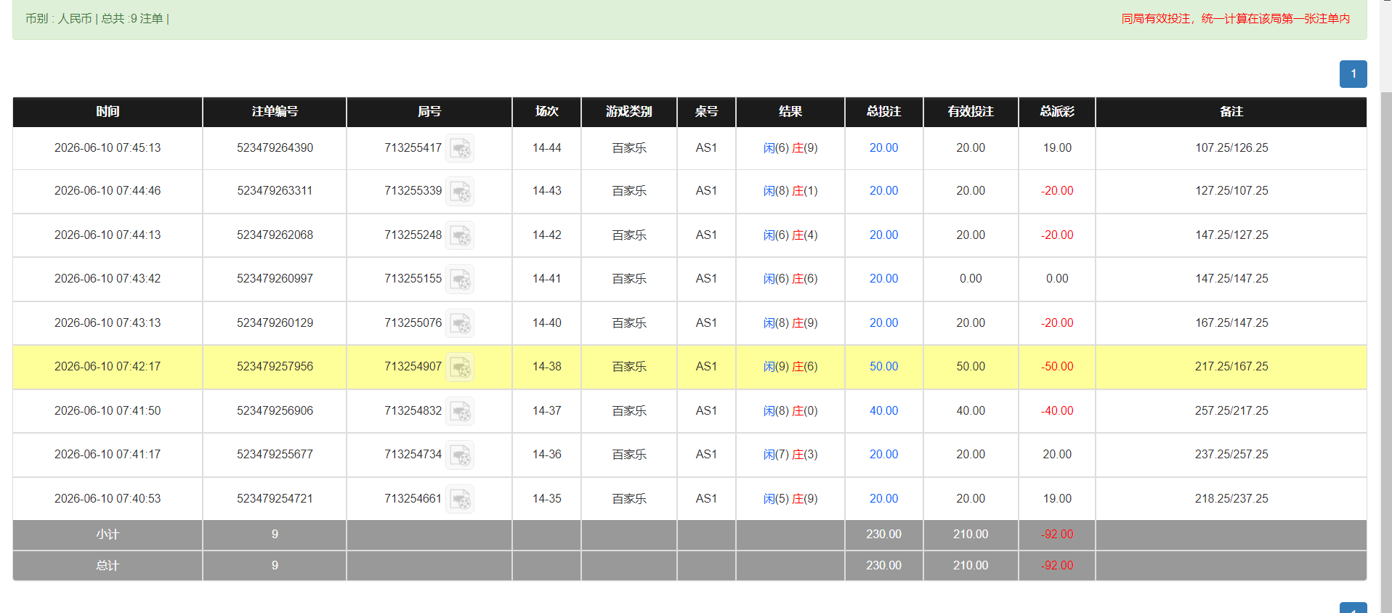Click the 有效投注 column header
Viewport: 1392px width, 613px height.
[x=971, y=112]
